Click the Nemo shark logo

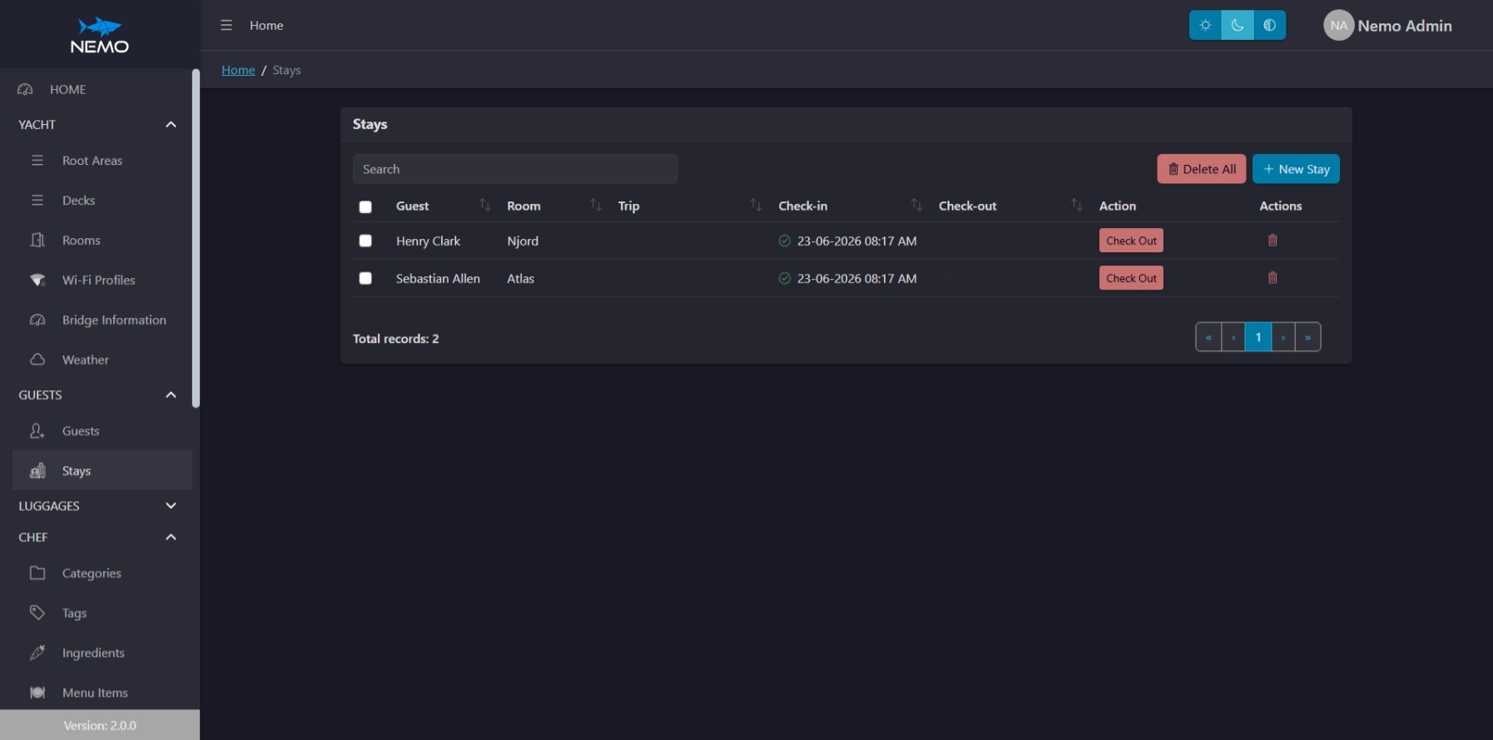coord(99,35)
